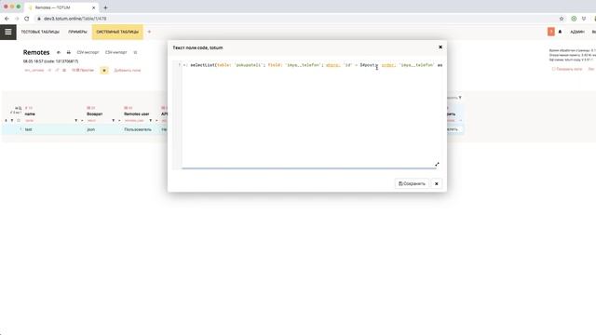596x335 pixels.
Task: Click the orange notification counter badge
Action: [550, 32]
